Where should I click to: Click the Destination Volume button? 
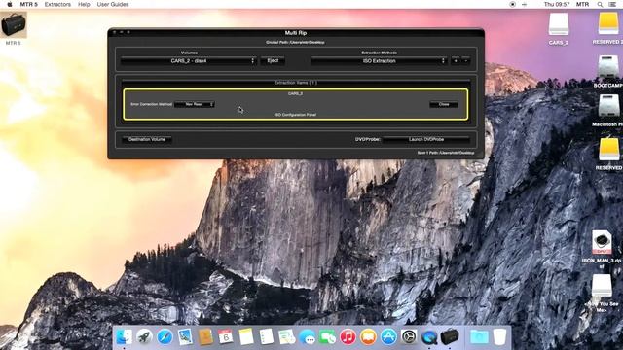pos(147,139)
